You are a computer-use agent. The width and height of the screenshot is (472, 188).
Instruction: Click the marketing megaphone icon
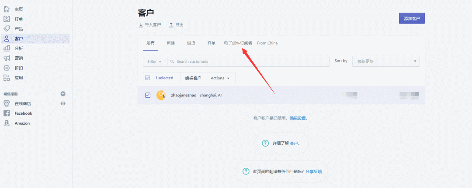coord(7,58)
